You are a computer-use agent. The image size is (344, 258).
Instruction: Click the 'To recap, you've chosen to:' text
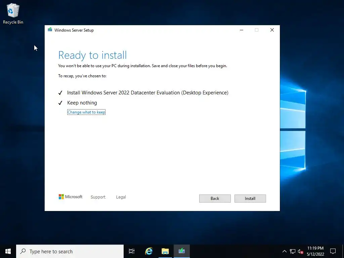coord(82,76)
